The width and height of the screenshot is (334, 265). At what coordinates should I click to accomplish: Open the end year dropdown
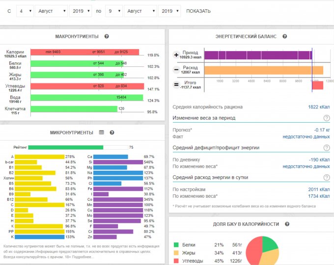[x=170, y=11]
